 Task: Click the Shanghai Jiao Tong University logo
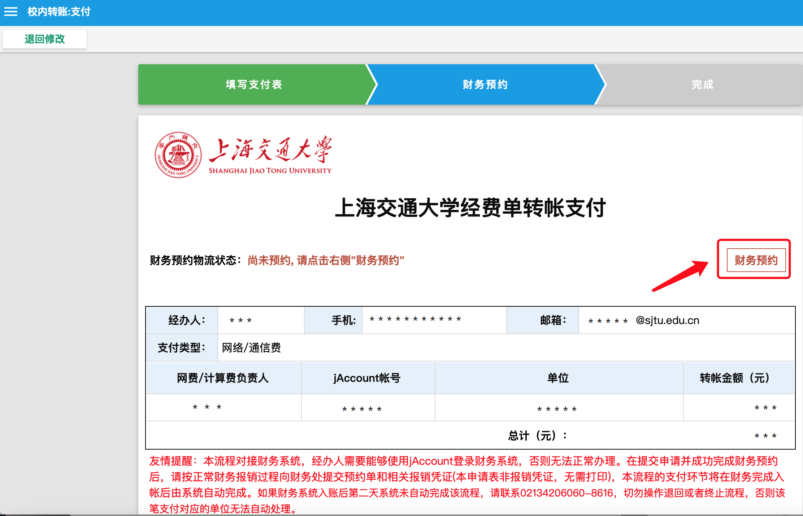coord(243,155)
